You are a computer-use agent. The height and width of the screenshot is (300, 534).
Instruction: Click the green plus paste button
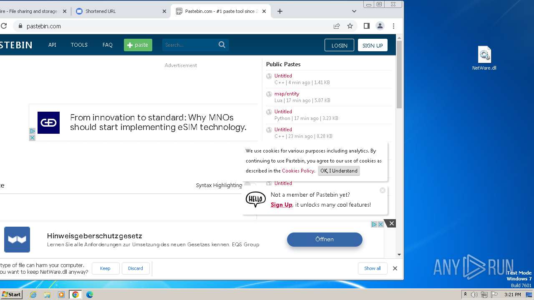pyautogui.click(x=138, y=45)
